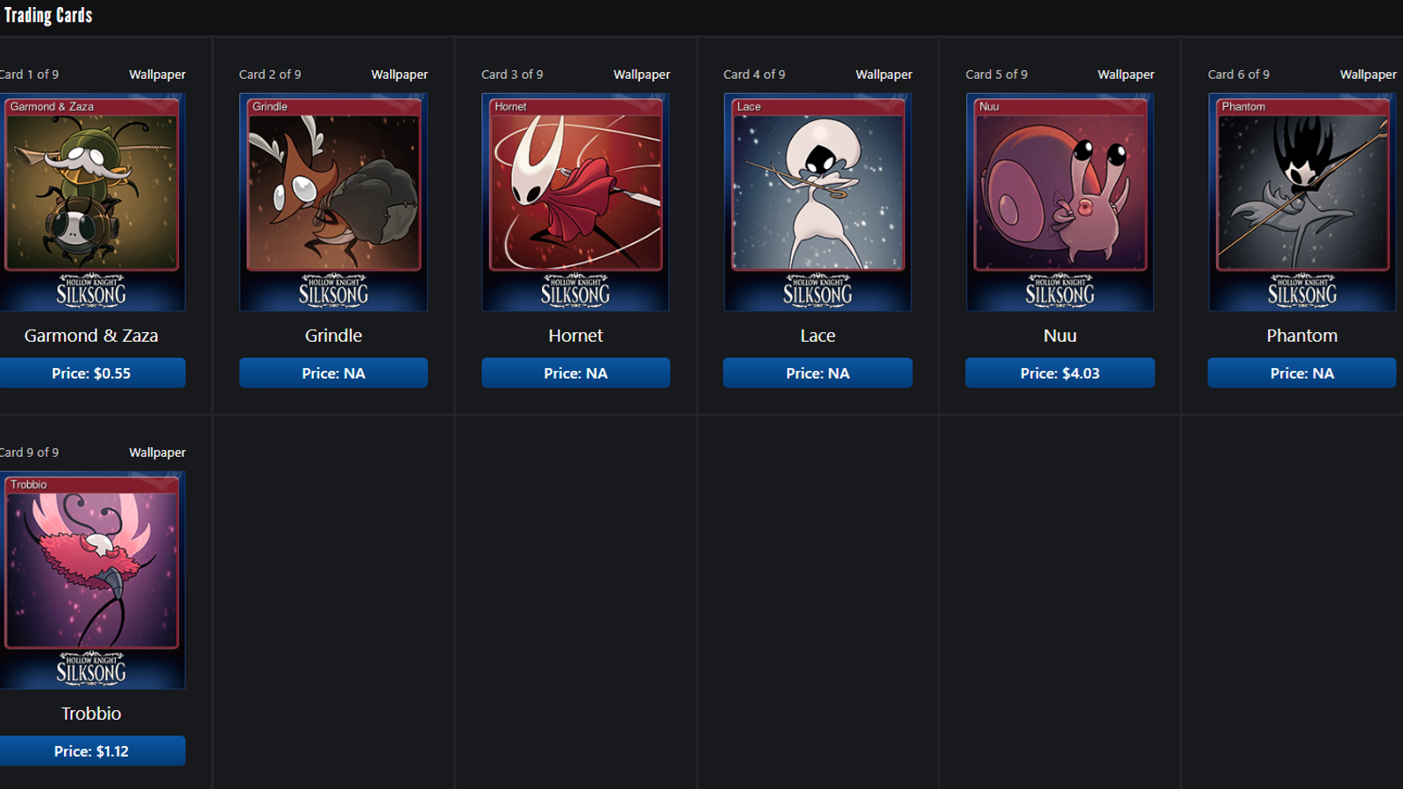Open the Lace trading card image
Viewport: 1403px width, 789px height.
[x=817, y=202]
